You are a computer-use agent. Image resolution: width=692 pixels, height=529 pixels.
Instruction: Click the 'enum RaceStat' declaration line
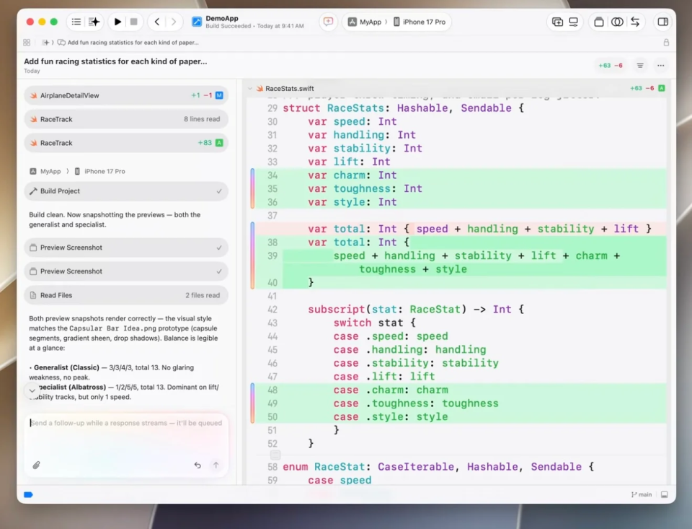pos(439,467)
